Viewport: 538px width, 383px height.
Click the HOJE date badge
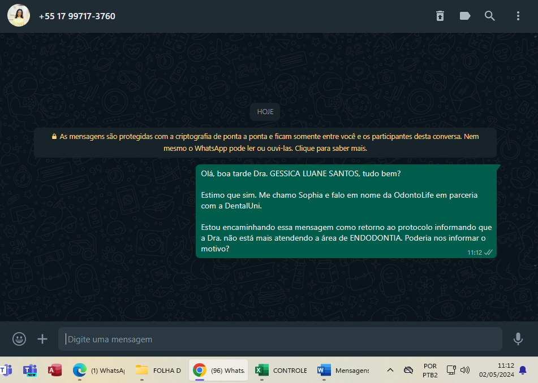coord(265,112)
